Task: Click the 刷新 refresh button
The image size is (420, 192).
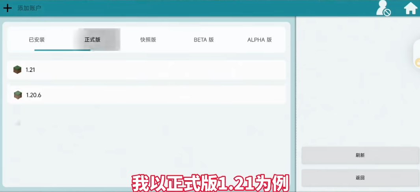Action: click(x=360, y=155)
